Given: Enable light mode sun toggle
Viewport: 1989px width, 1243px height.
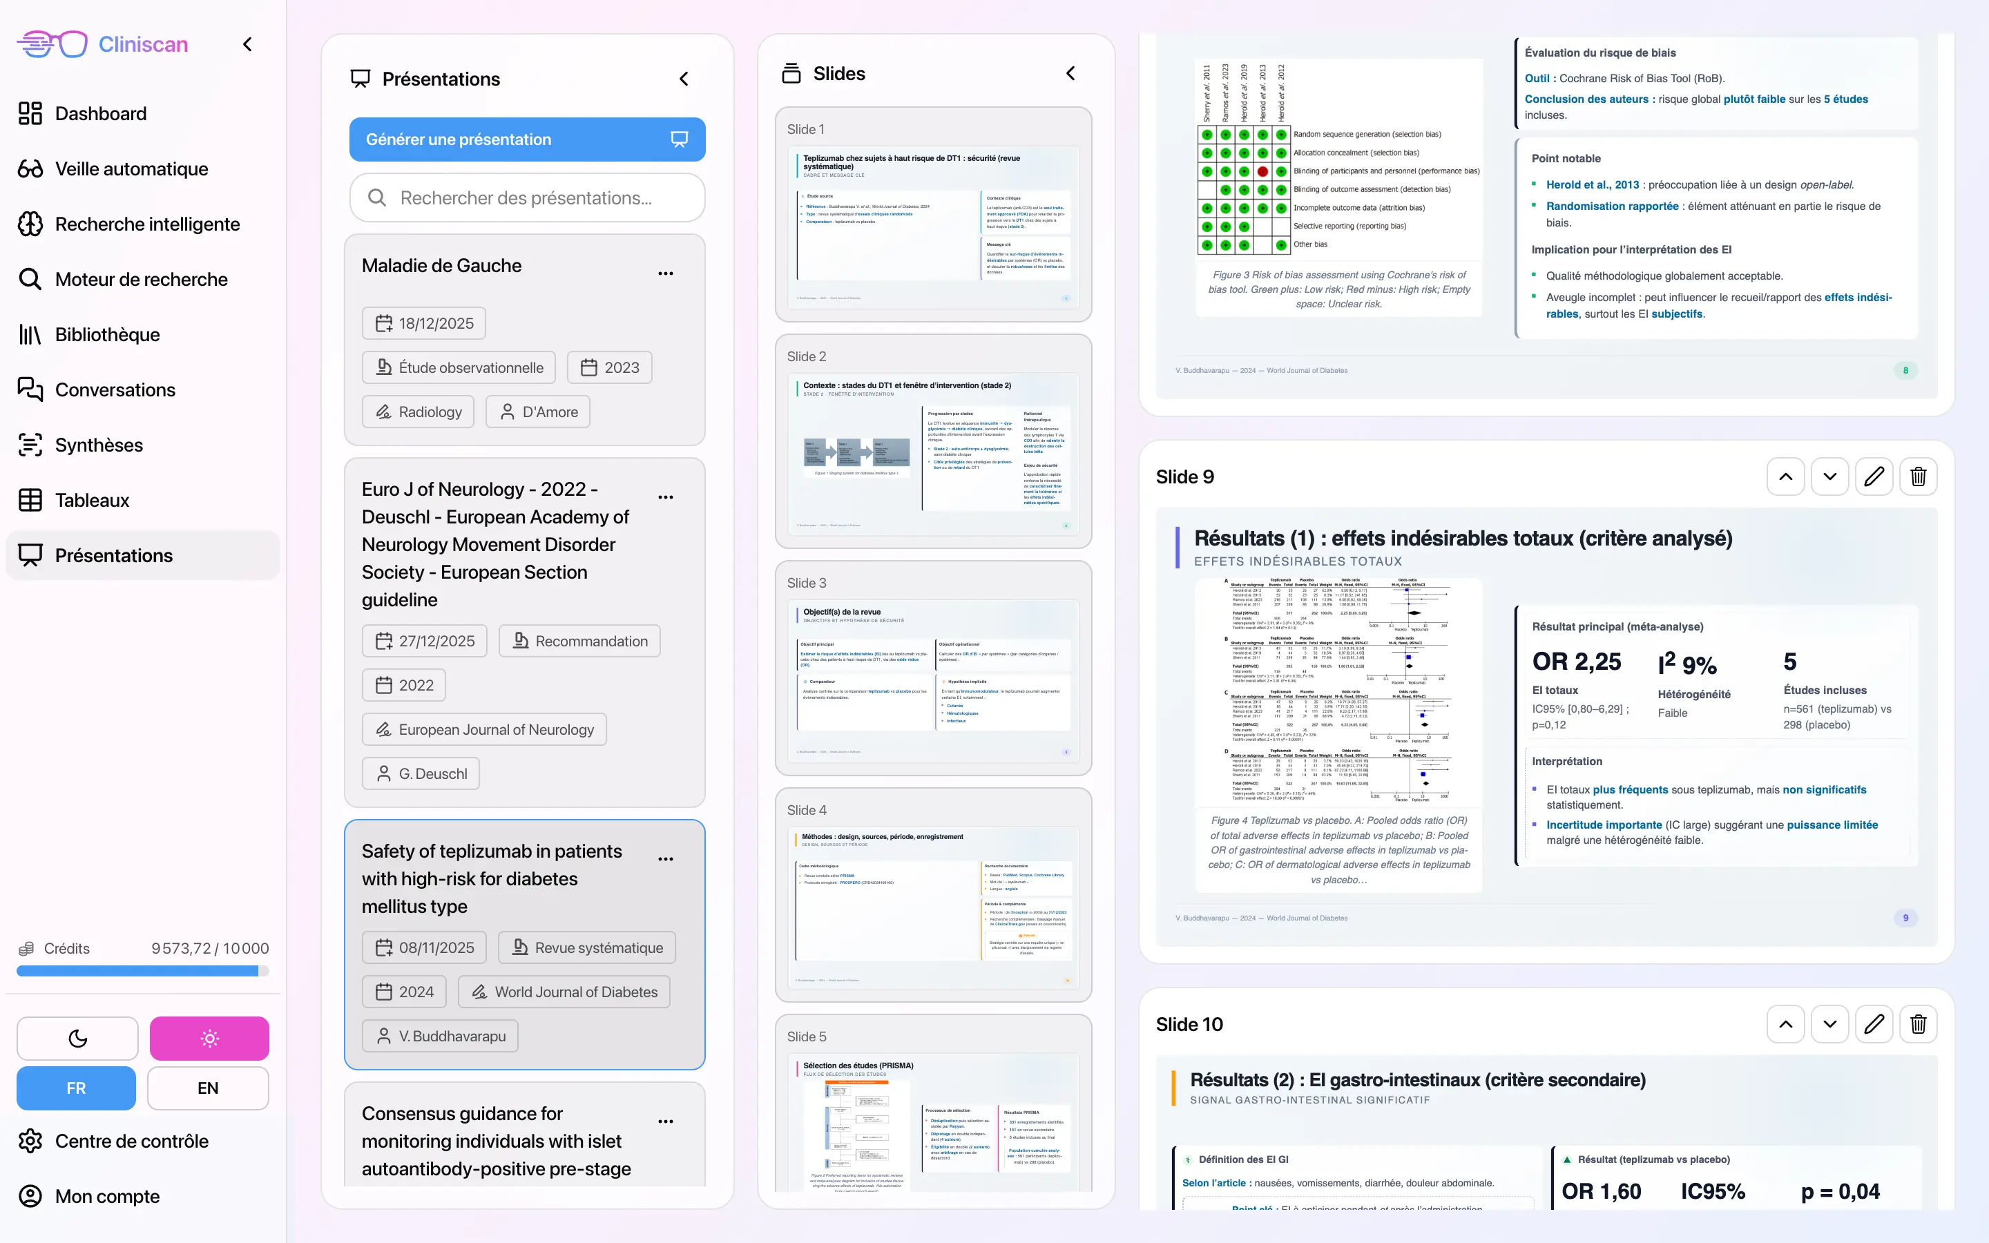Looking at the screenshot, I should (209, 1039).
